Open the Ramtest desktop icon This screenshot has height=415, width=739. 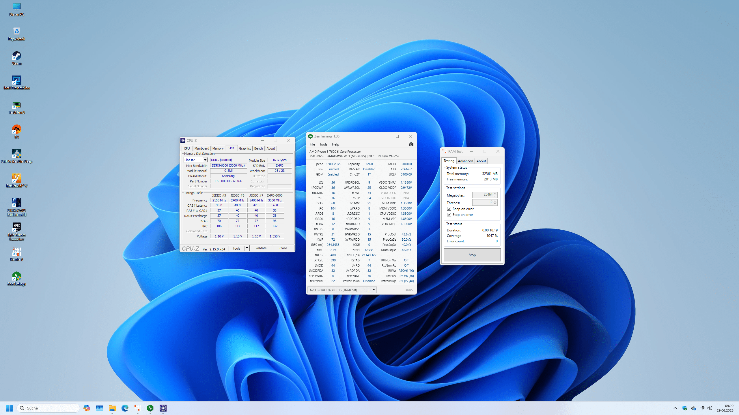point(16,252)
